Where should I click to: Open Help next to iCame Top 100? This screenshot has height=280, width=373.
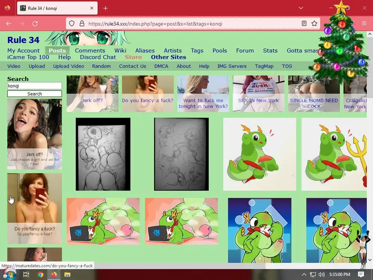(x=64, y=57)
